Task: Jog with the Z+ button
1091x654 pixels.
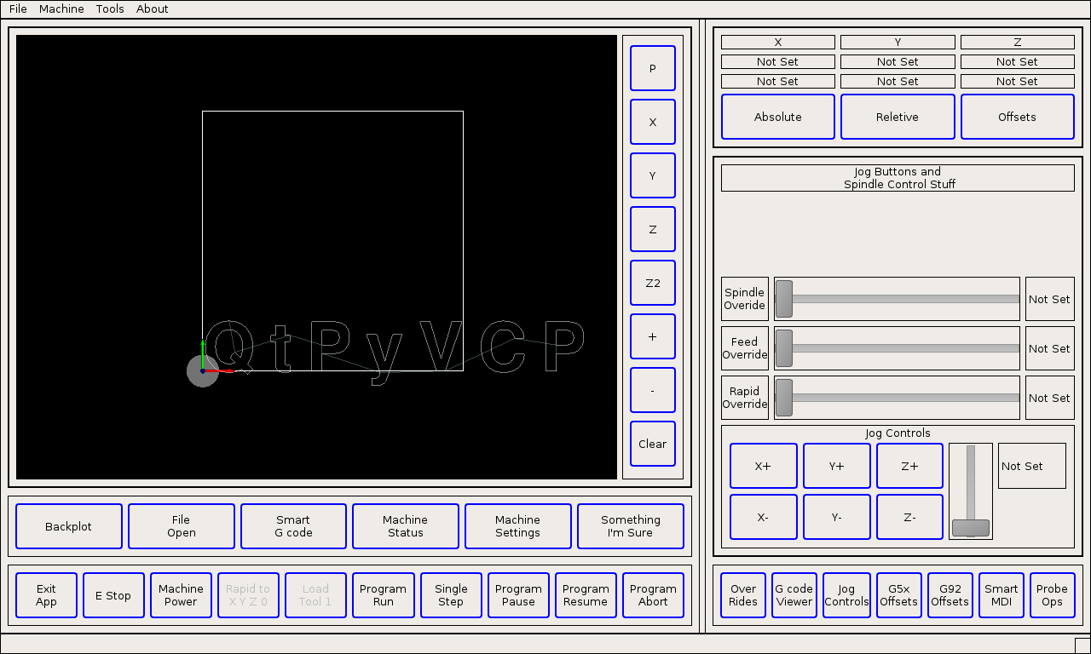Action: click(910, 466)
